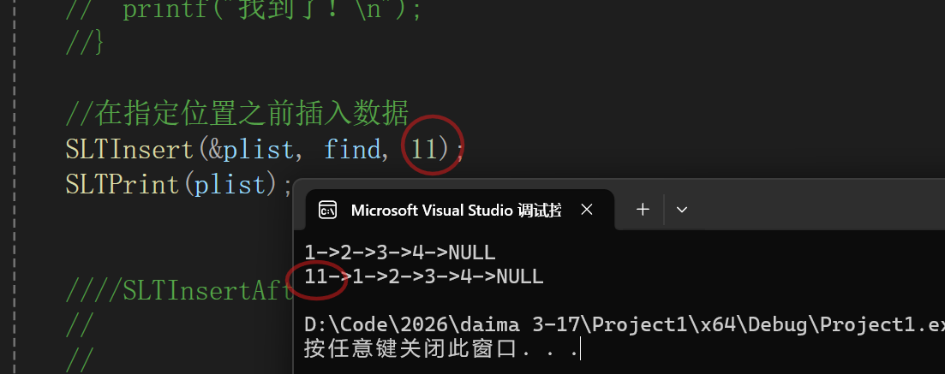Image resolution: width=945 pixels, height=374 pixels.
Task: Click the commented closing brace //}
Action: click(x=85, y=44)
